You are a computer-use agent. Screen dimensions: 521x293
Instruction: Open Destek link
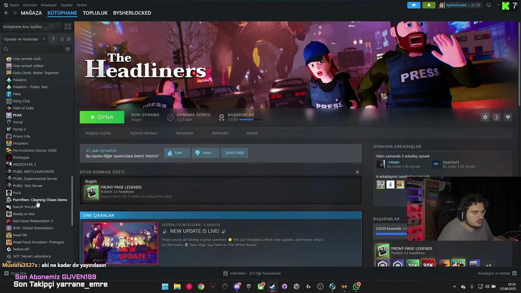tap(252, 133)
